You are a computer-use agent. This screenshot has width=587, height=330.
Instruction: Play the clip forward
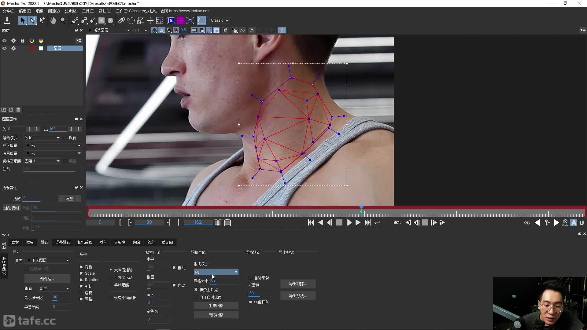click(x=358, y=223)
